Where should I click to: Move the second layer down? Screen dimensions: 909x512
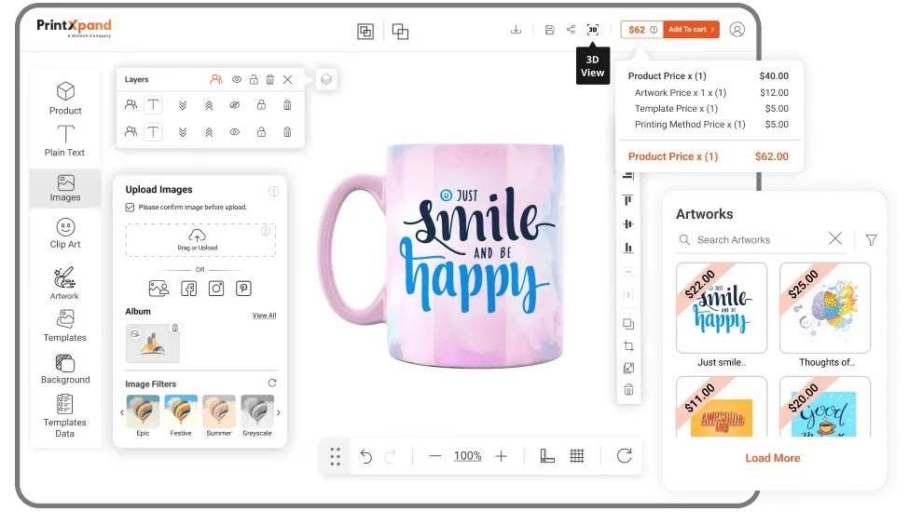[x=183, y=132]
